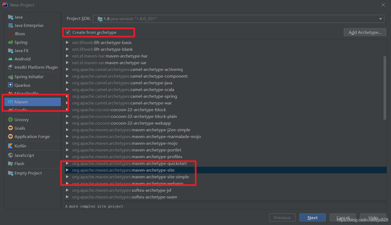The height and width of the screenshot is (225, 391).
Task: Click the Cancel button
Action: pos(343,217)
